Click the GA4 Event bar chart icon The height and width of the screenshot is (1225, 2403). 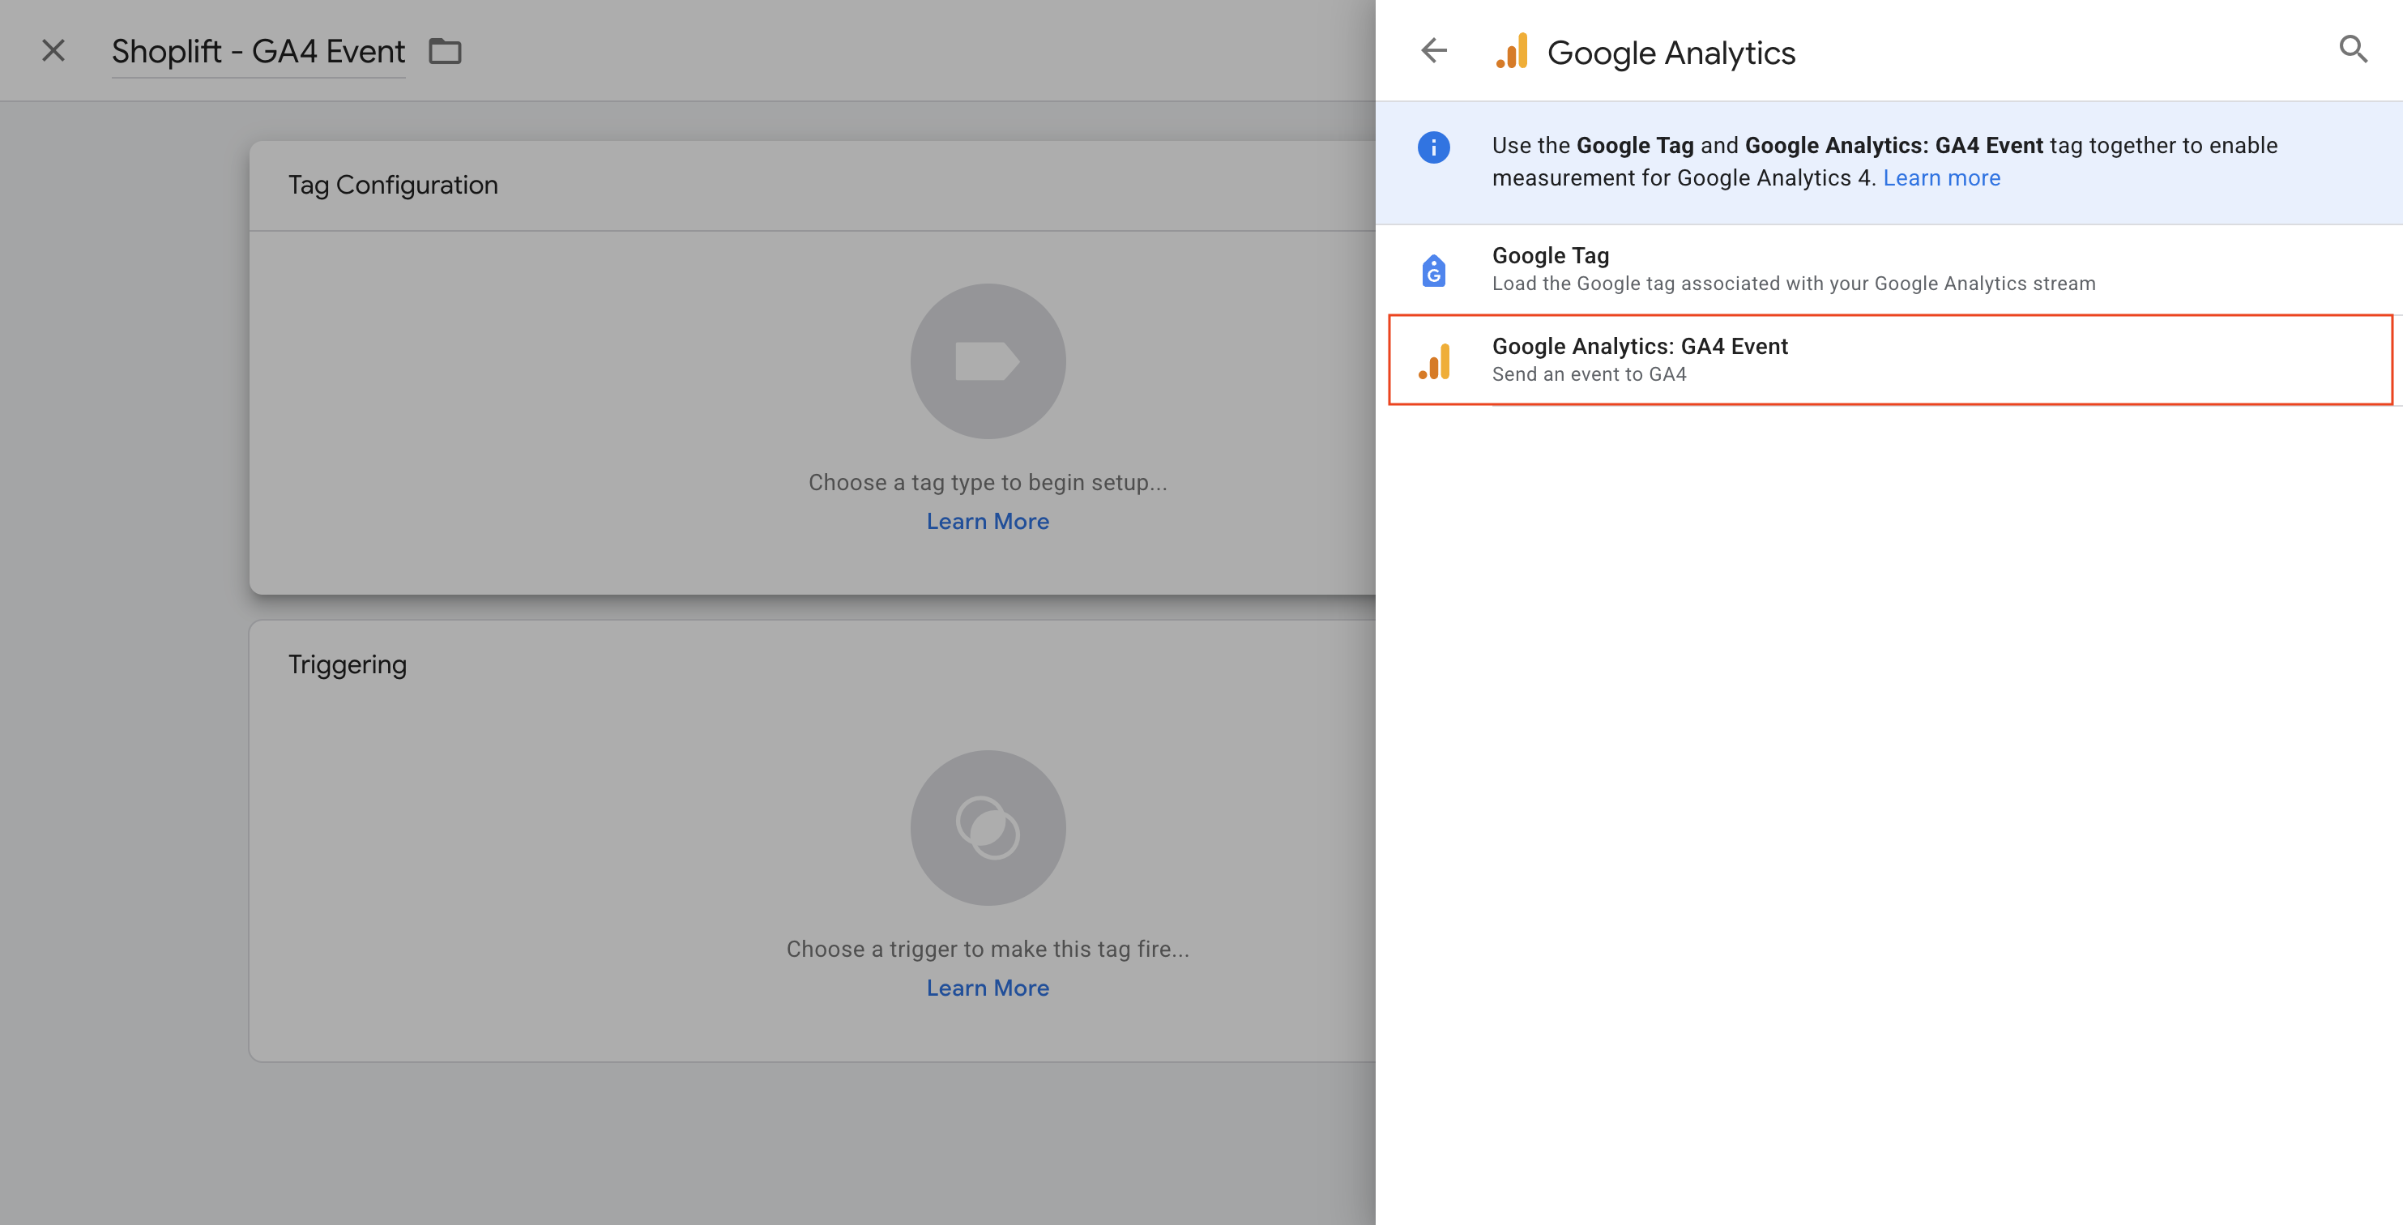coord(1435,361)
